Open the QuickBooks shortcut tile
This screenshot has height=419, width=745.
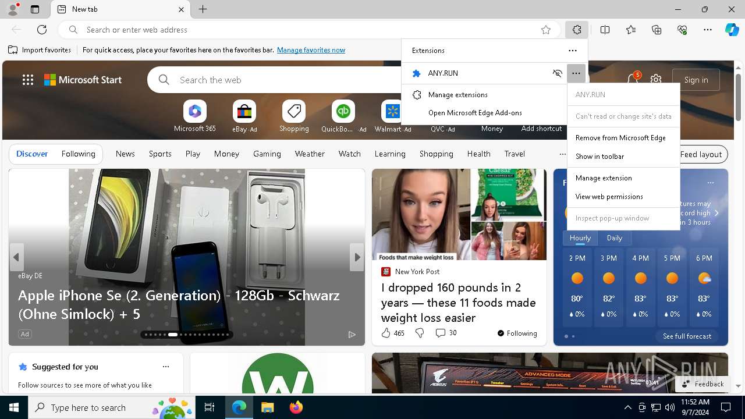(x=343, y=116)
